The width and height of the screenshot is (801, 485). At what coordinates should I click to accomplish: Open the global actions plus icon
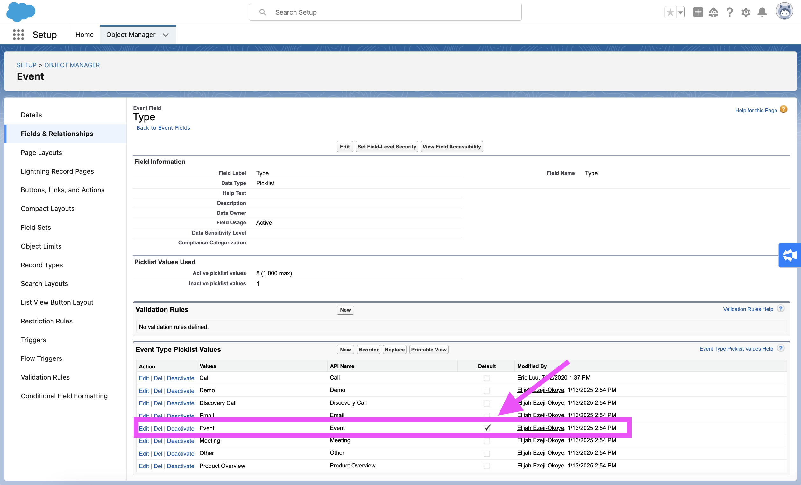[x=698, y=12]
